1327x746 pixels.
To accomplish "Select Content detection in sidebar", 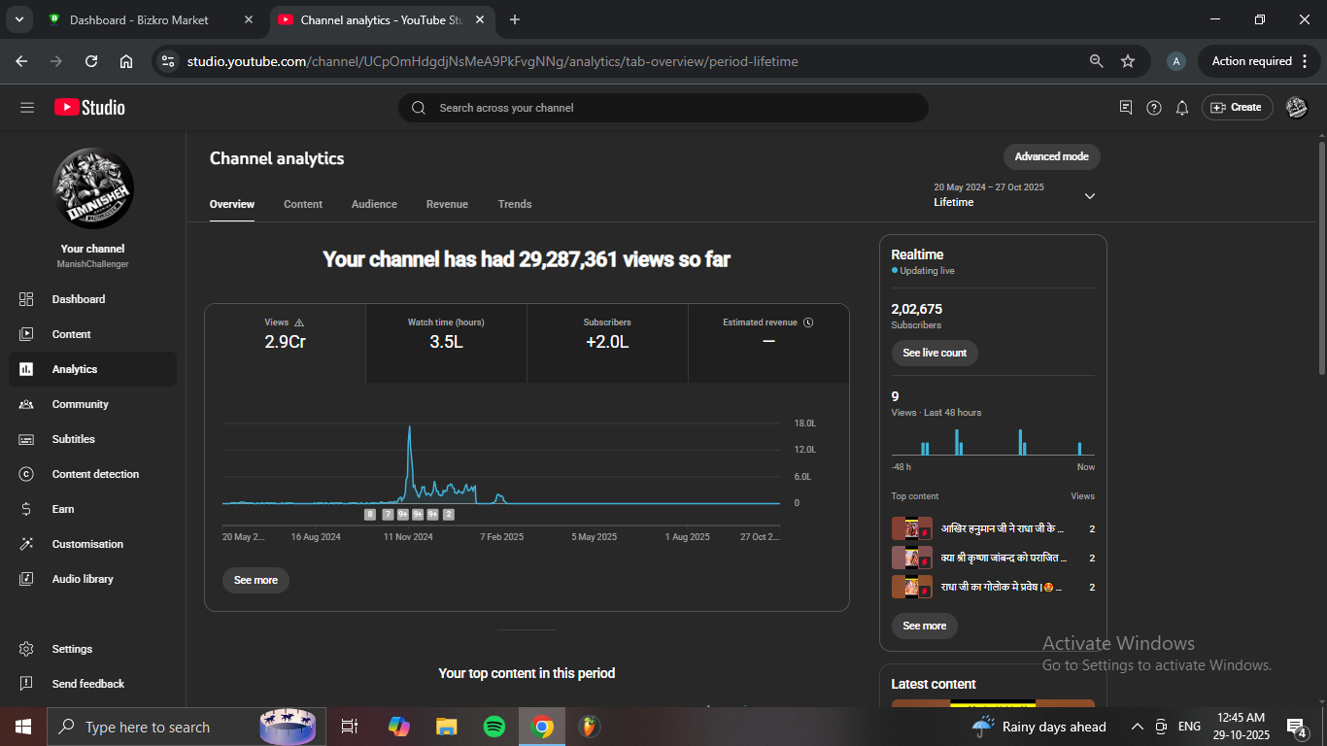I will [x=94, y=474].
